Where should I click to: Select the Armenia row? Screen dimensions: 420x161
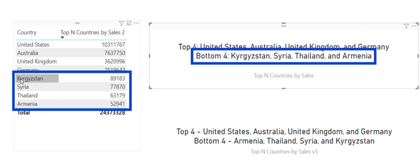pos(71,104)
